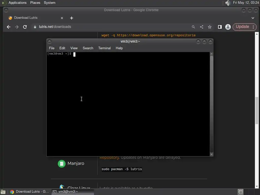Switch to vm3@vm3 terminal taskbar button
The image size is (260, 195).
click(x=73, y=192)
